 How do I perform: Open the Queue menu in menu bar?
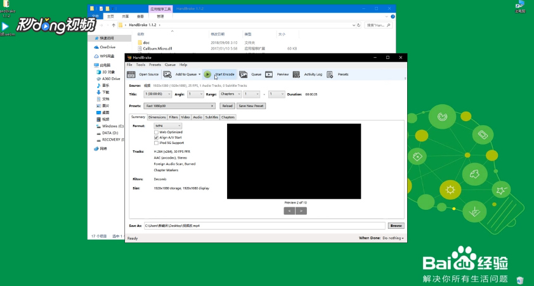[x=170, y=65]
